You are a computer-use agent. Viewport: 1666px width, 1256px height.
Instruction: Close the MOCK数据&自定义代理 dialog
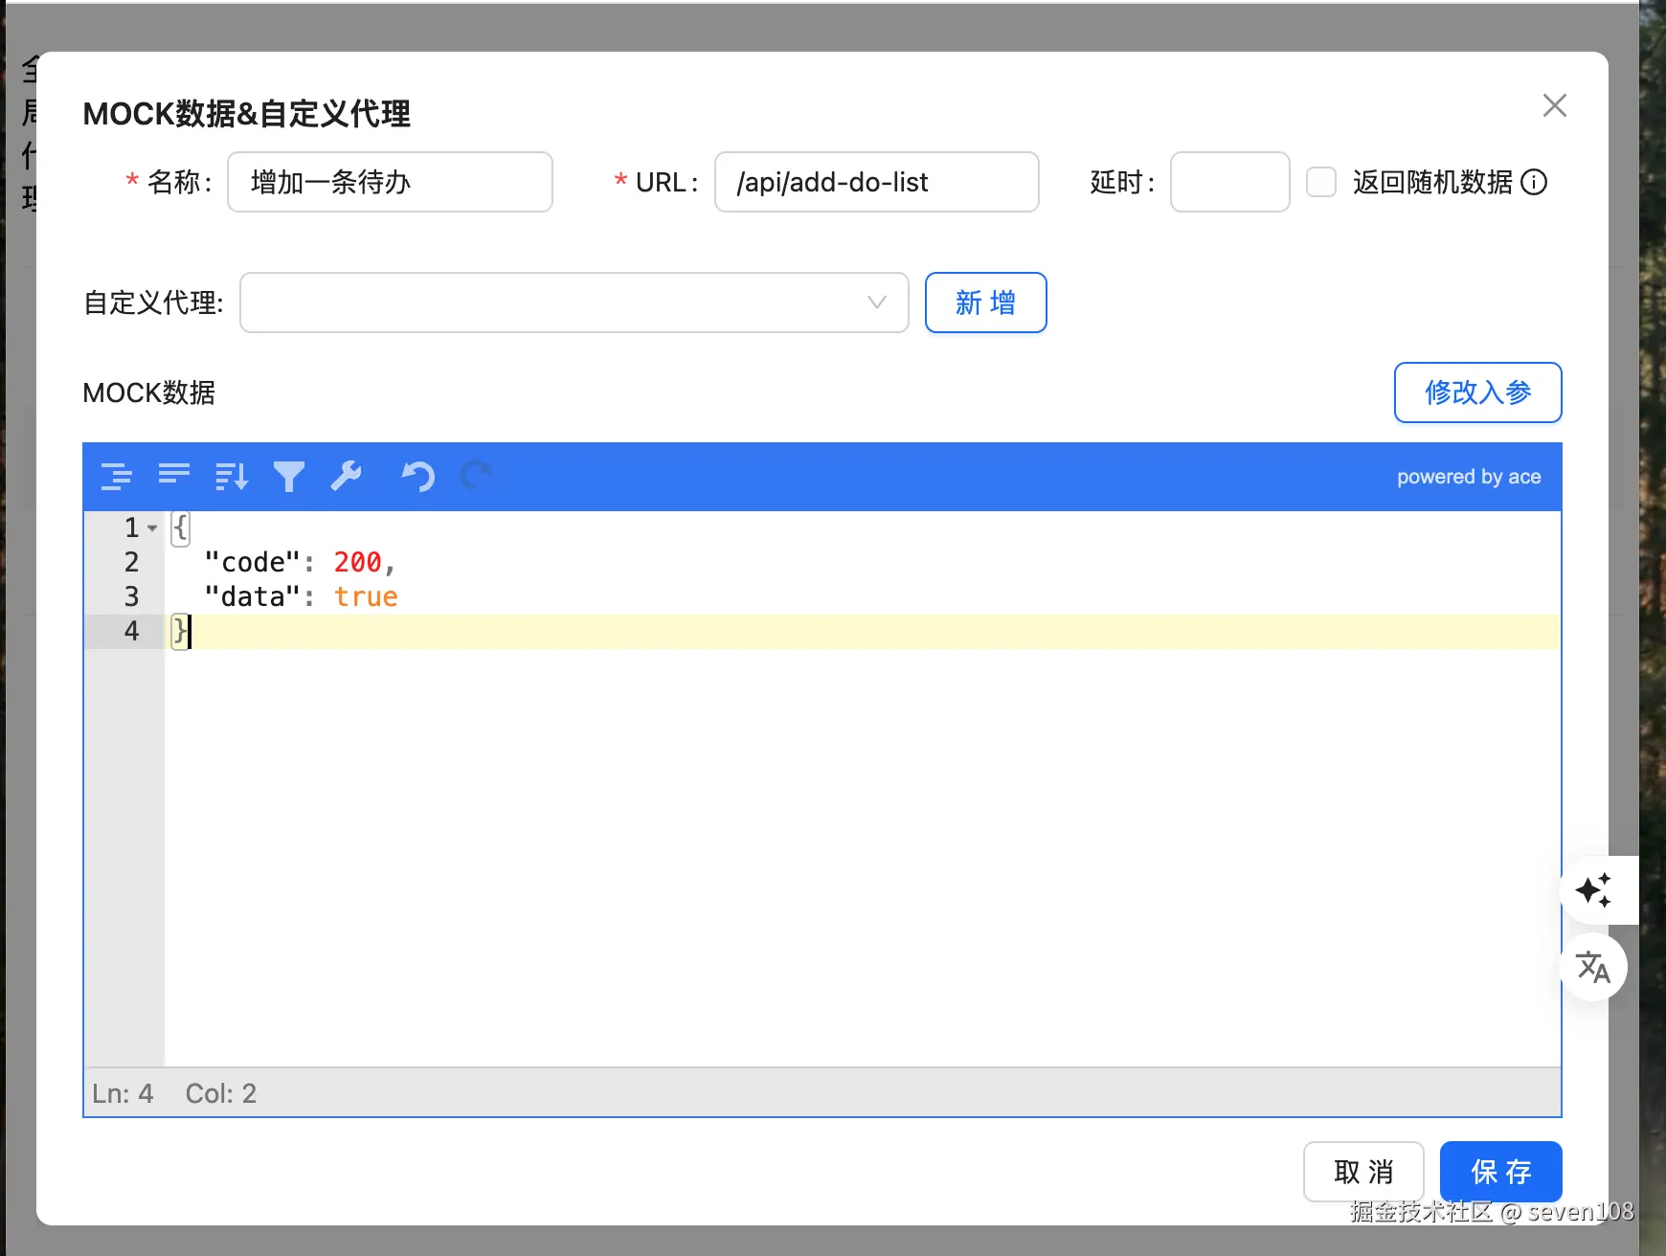pos(1555,105)
